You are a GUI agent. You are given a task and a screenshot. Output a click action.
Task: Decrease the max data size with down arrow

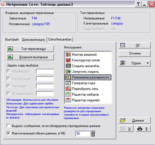pos(93,135)
